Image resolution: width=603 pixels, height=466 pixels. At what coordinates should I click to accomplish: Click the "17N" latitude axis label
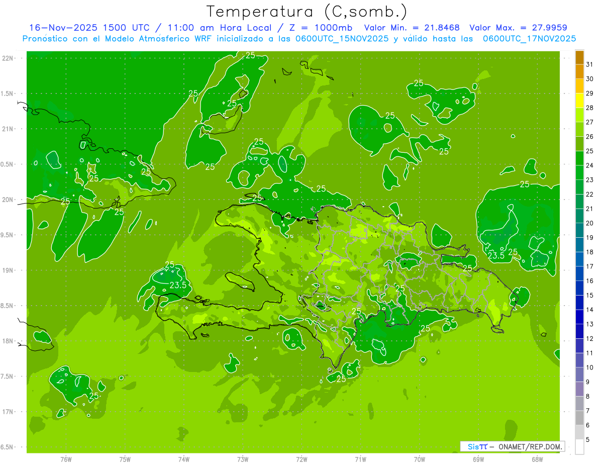(x=8, y=412)
